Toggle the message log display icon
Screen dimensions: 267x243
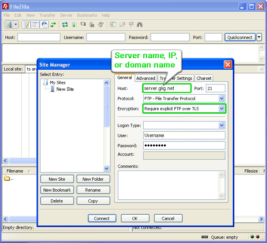(26, 25)
